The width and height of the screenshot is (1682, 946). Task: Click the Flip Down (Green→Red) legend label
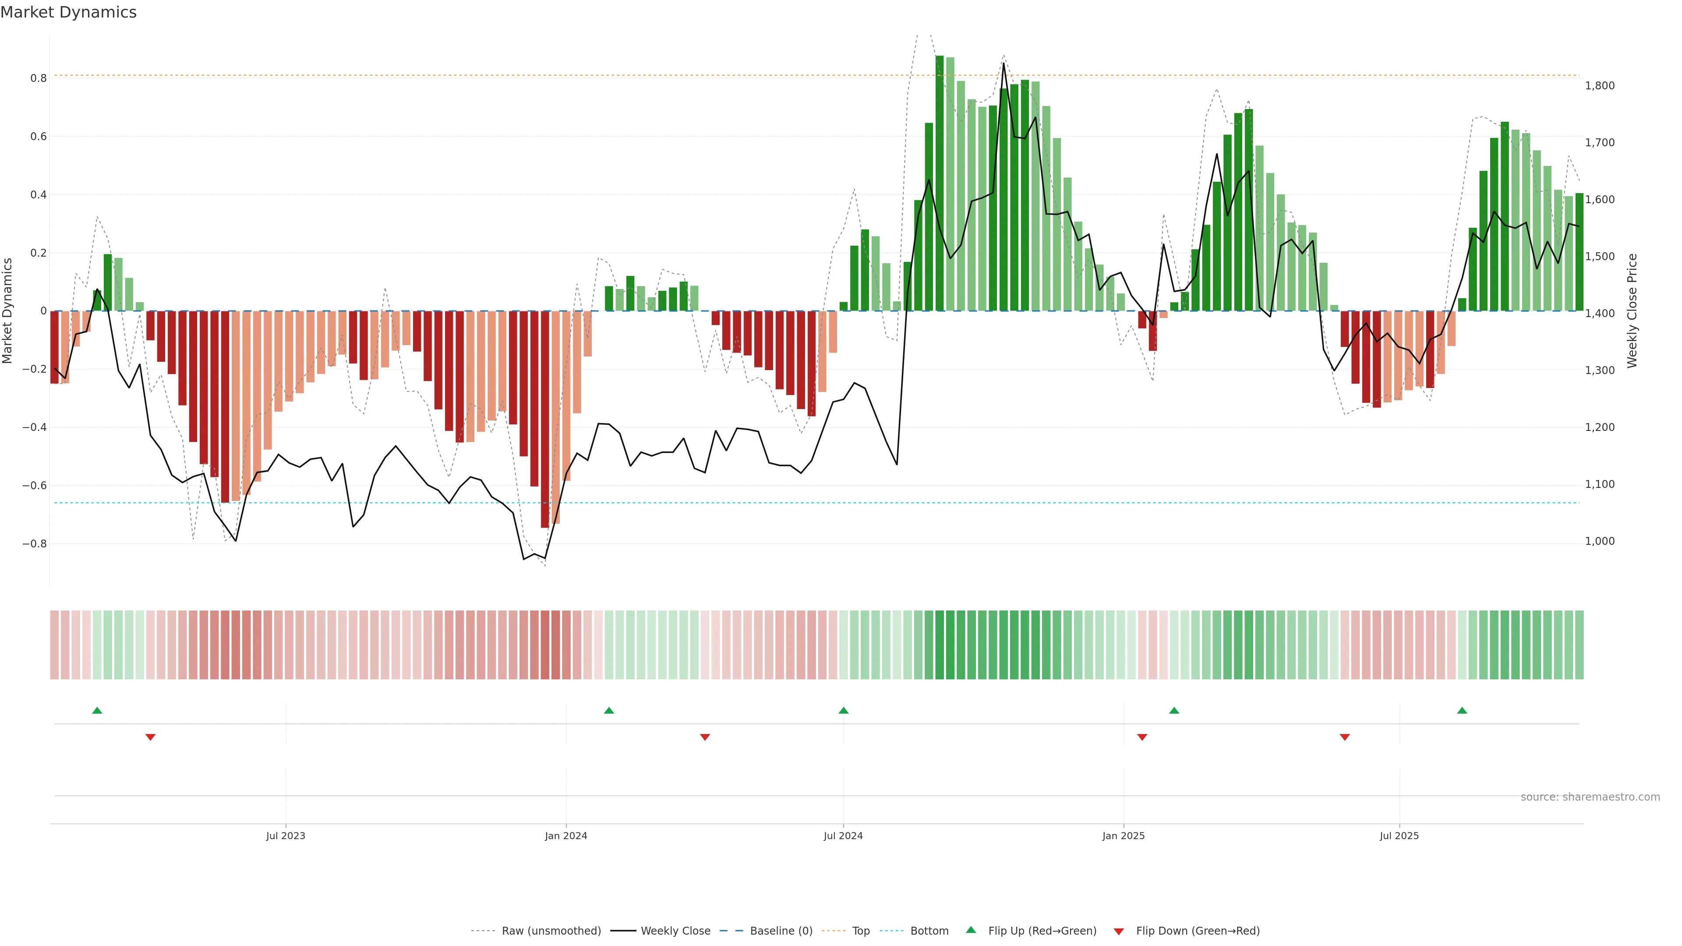pos(1198,931)
